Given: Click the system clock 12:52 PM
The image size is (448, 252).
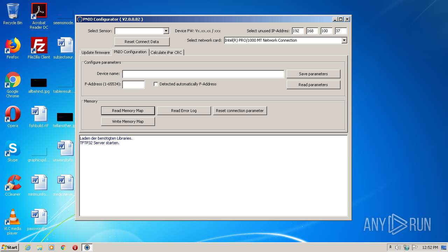Looking at the screenshot, I should [x=430, y=247].
